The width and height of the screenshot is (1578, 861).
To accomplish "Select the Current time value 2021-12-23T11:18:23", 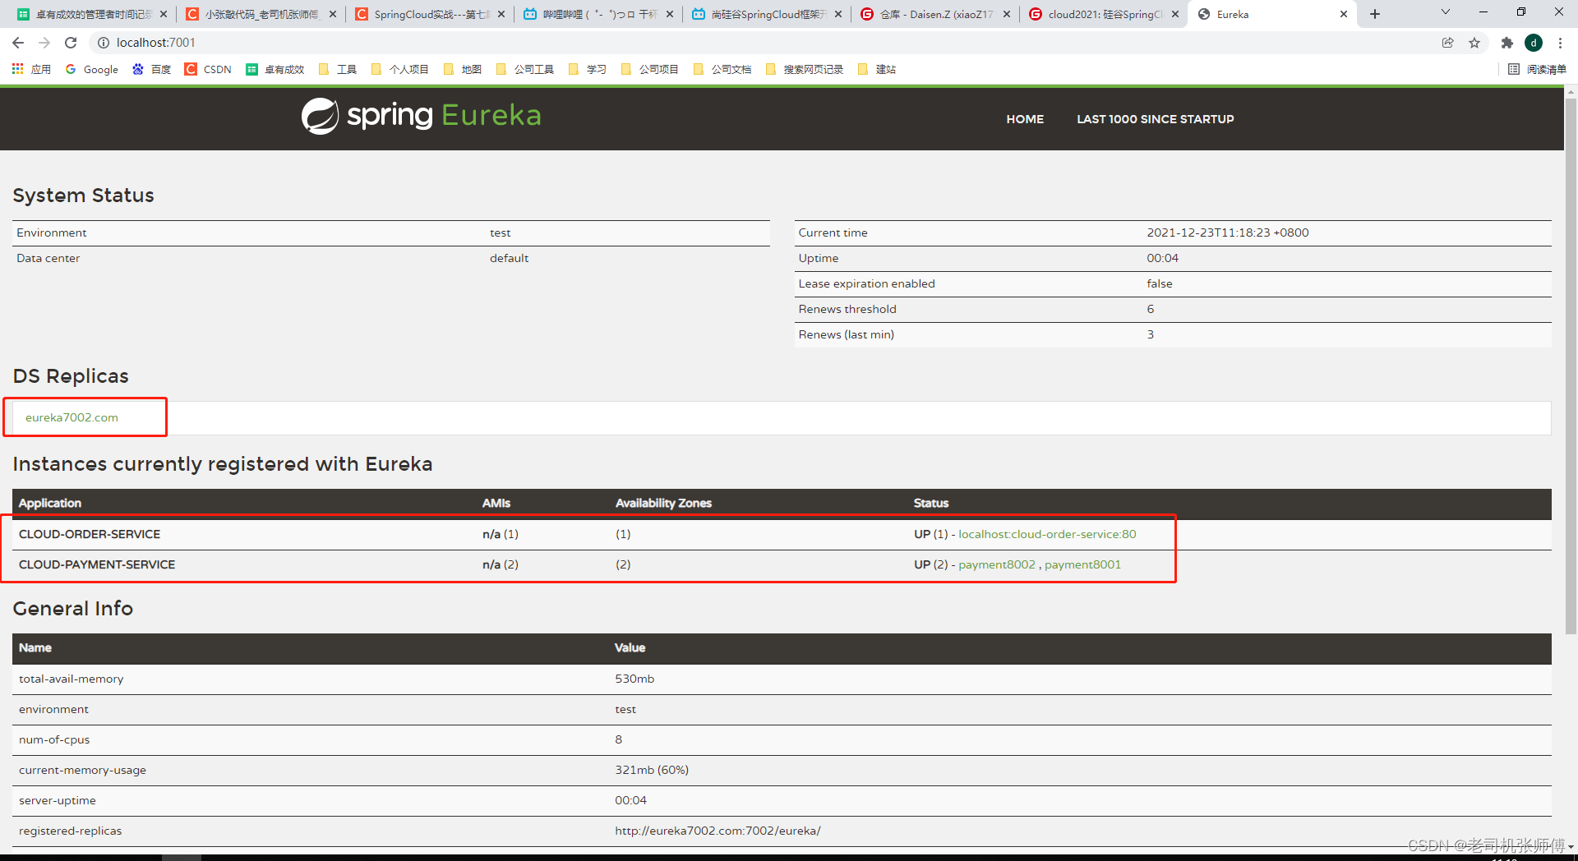I will pos(1228,233).
